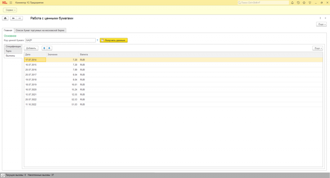This screenshot has width=330, height=178.
Task: Open the history clock icon
Action: click(x=298, y=3)
